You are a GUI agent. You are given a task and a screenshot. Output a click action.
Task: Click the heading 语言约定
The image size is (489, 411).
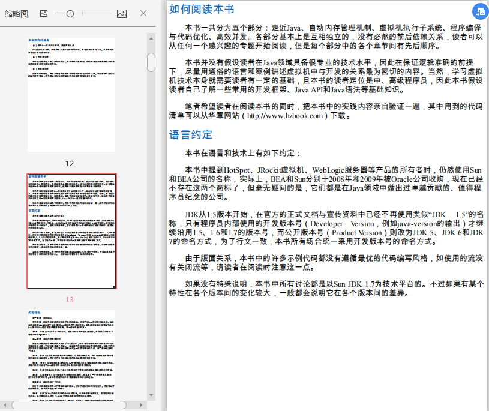(191, 135)
